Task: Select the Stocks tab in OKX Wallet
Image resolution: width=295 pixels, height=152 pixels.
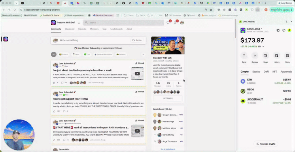Action: (256, 72)
